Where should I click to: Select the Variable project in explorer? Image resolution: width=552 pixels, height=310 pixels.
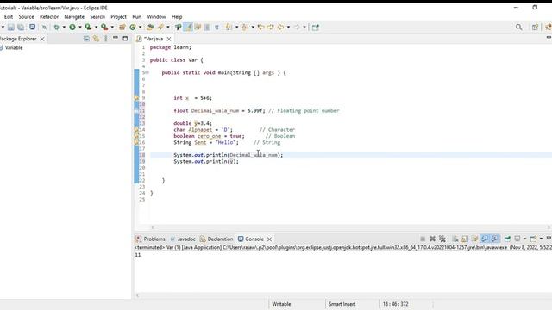[14, 48]
